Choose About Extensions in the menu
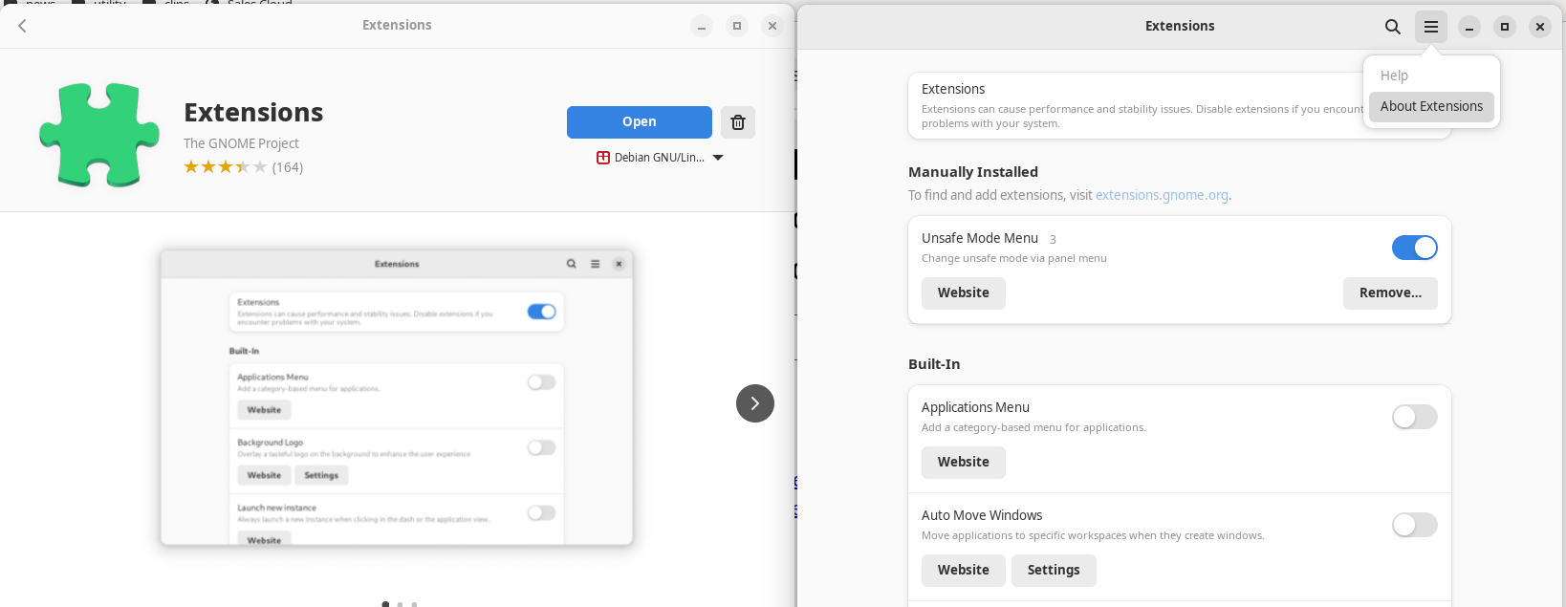Viewport: 1566px width, 607px height. pos(1430,106)
